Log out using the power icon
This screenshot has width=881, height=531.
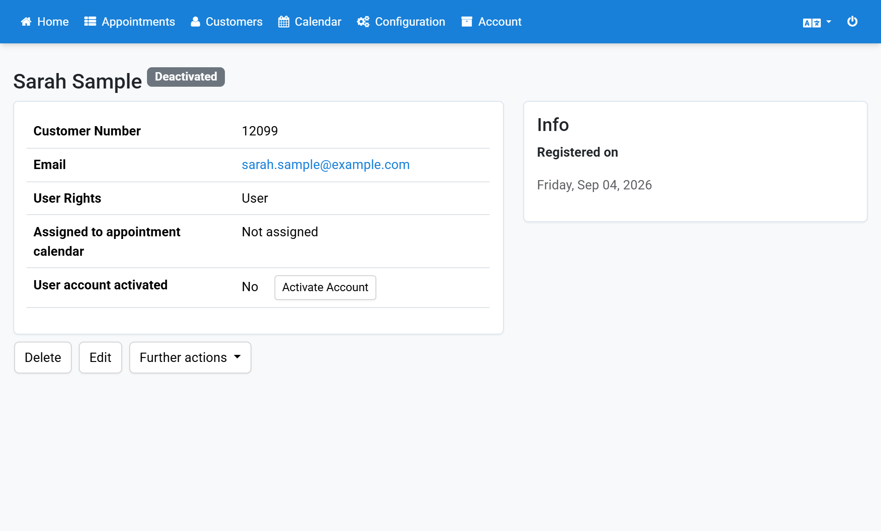(x=852, y=22)
